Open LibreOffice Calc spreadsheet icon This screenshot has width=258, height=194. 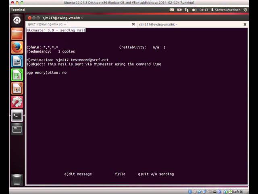click(17, 75)
